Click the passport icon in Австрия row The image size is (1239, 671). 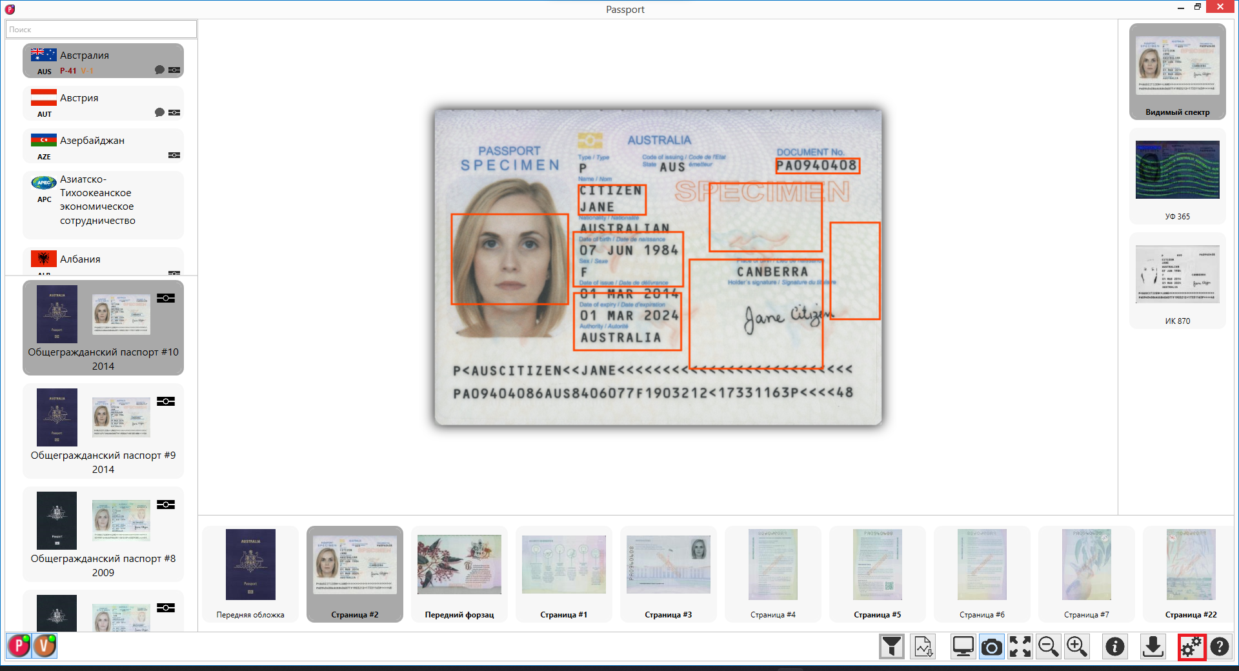click(174, 112)
